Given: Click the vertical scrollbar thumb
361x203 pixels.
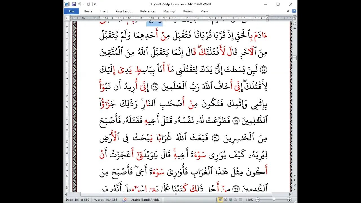Looking at the screenshot, I should click(294, 58).
